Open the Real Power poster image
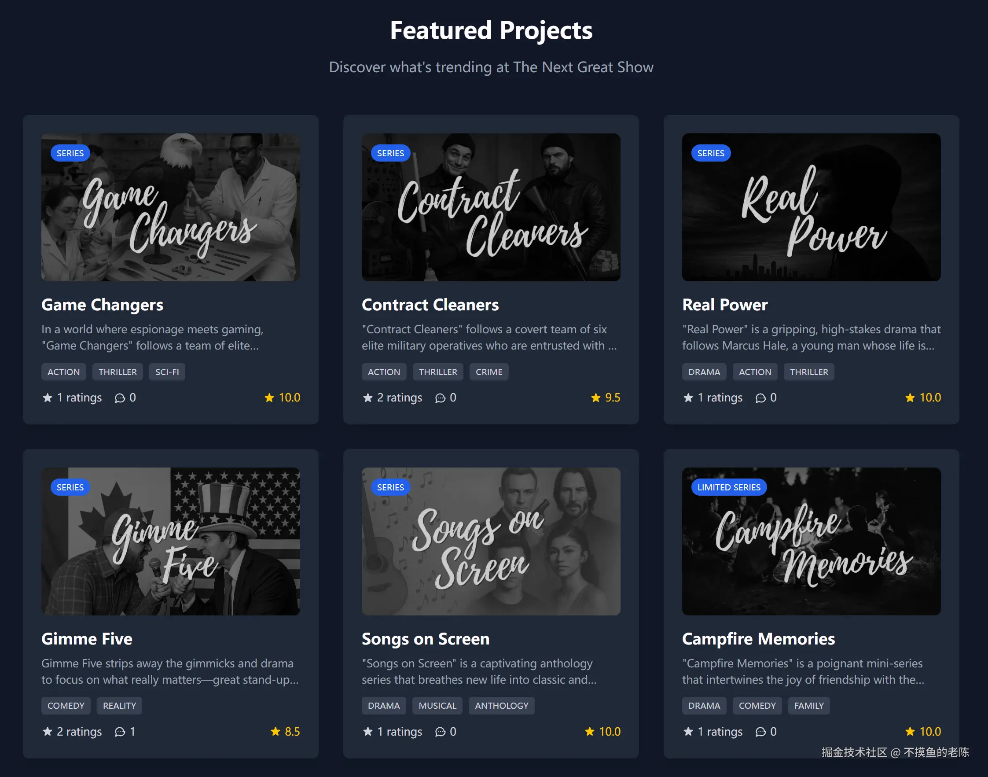This screenshot has width=988, height=777. point(811,207)
